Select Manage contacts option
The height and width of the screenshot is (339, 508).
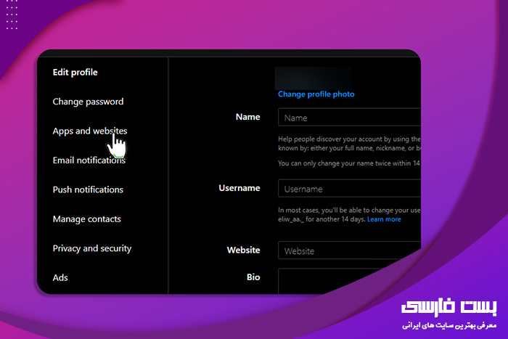point(86,219)
